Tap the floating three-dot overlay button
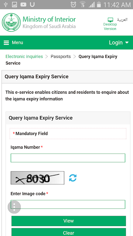Screen dimensions: 133x236 [x=14, y=207]
